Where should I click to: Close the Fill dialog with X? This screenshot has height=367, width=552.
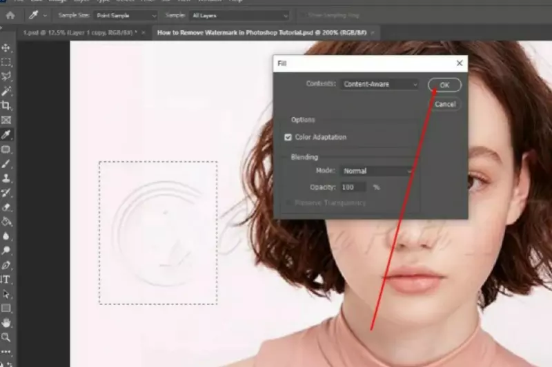point(460,63)
